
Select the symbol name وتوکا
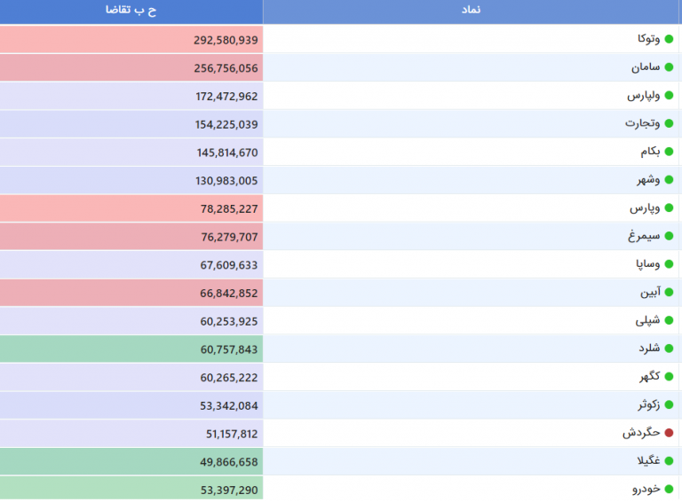point(648,39)
